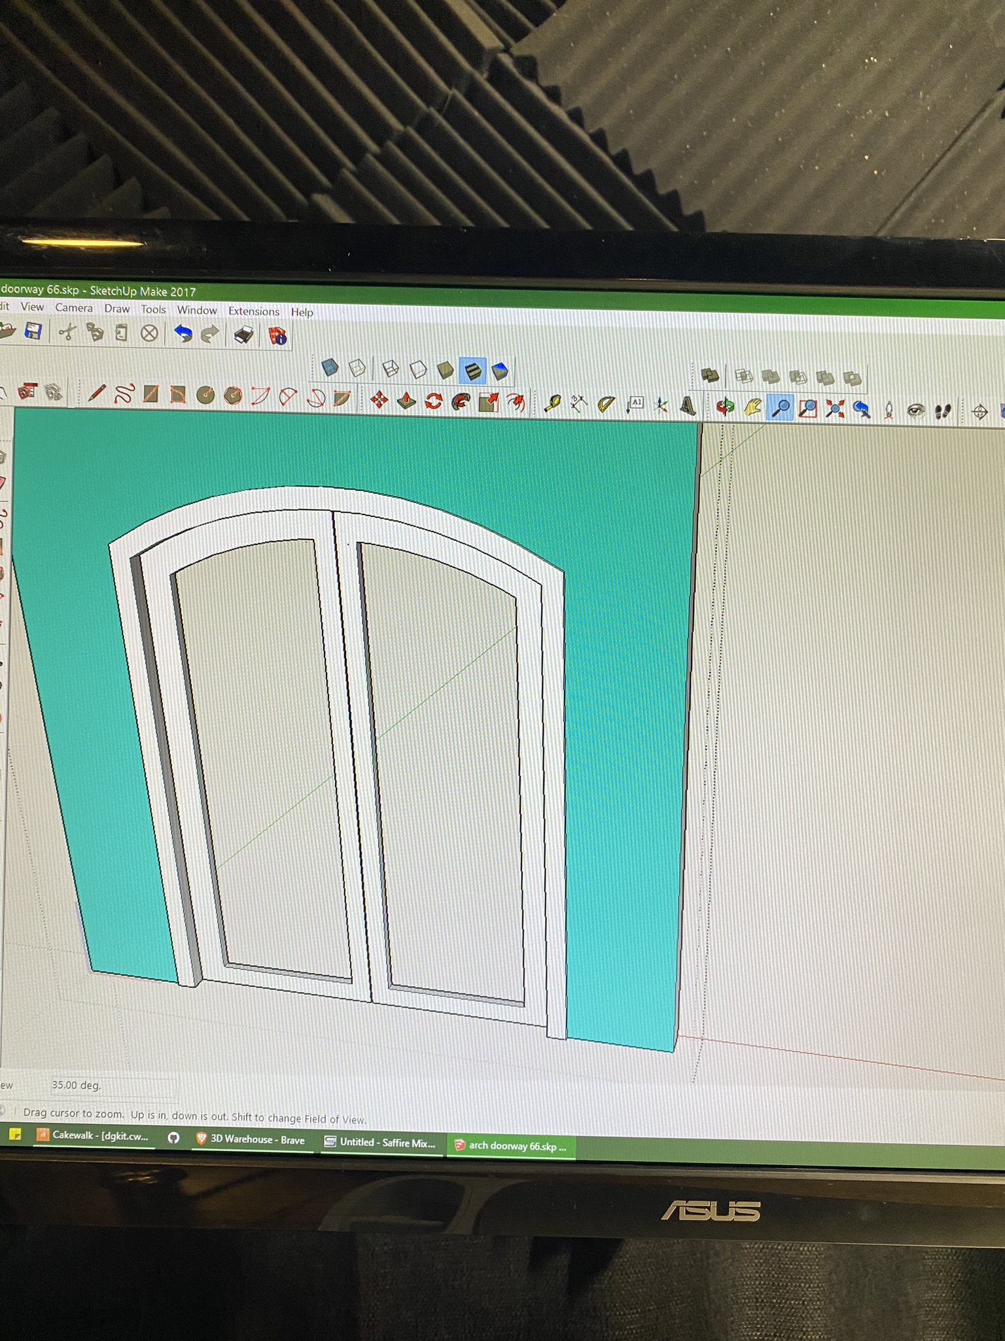The height and width of the screenshot is (1341, 1005).
Task: Select the Offset tool
Action: pyautogui.click(x=516, y=403)
